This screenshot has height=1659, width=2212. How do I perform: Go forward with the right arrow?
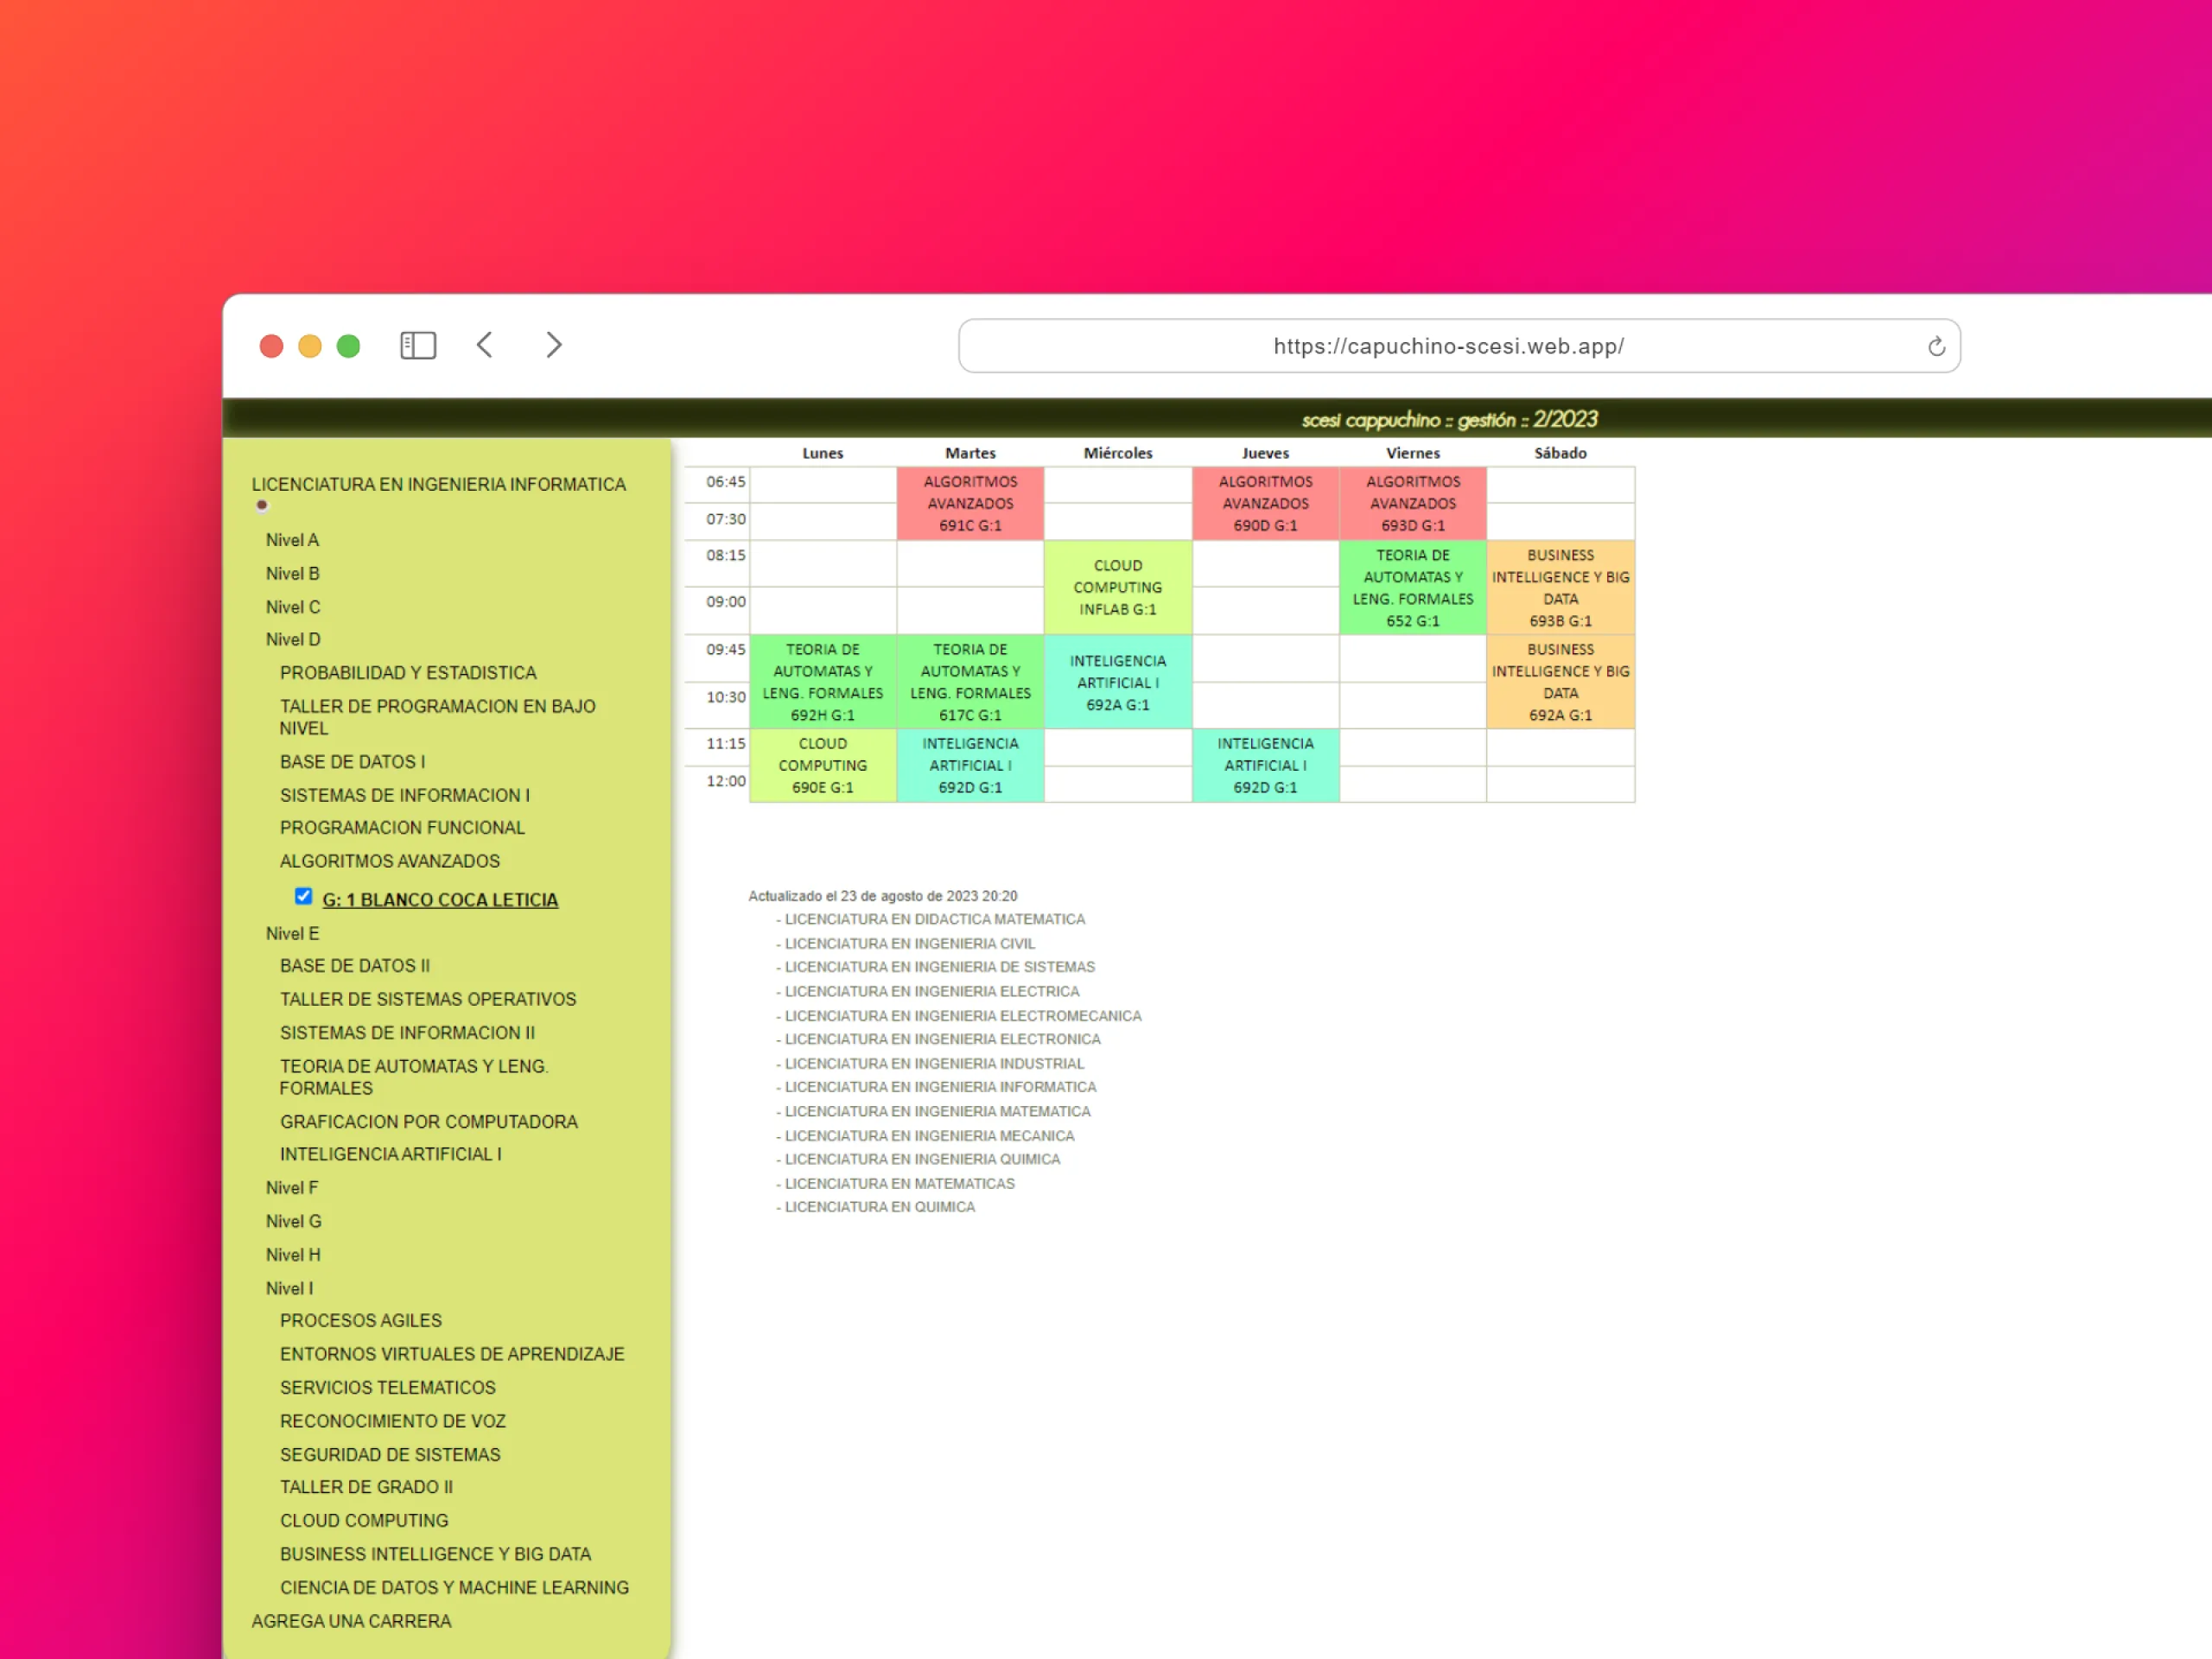click(554, 345)
